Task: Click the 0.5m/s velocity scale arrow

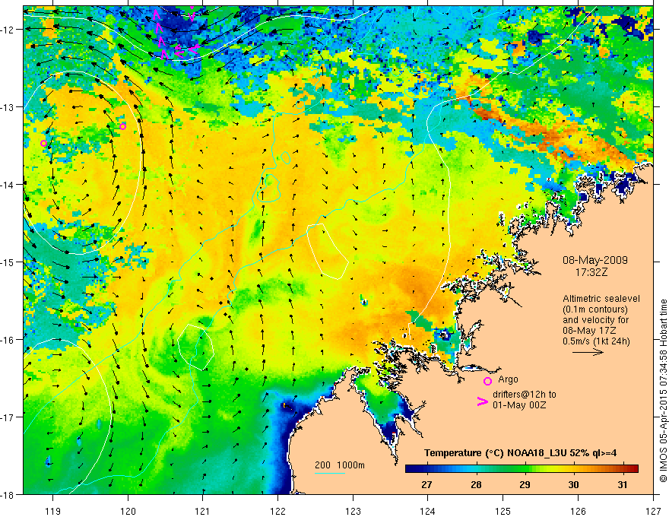Action: click(588, 352)
